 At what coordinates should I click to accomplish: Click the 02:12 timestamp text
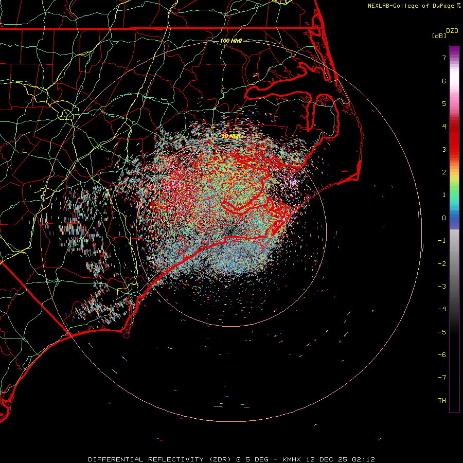[363, 459]
